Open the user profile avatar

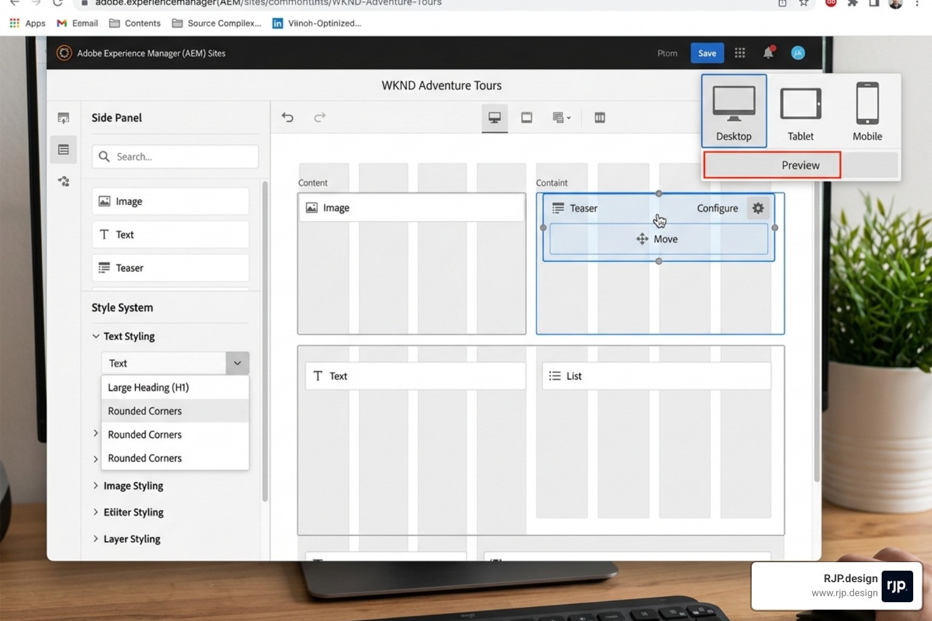coord(798,53)
